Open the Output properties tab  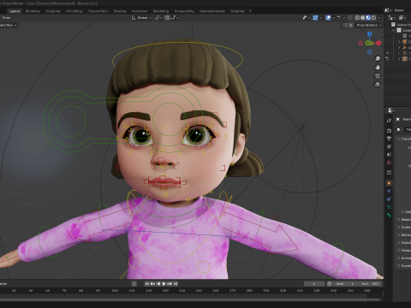pyautogui.click(x=389, y=139)
